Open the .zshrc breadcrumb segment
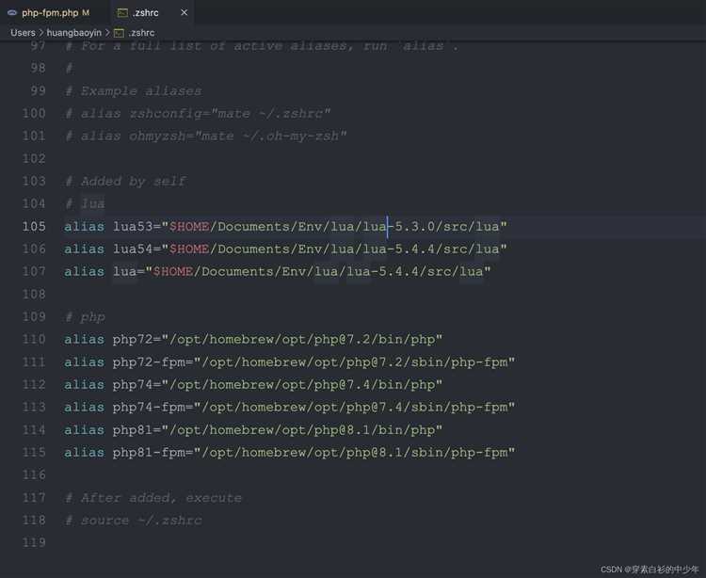The width and height of the screenshot is (706, 578). (x=141, y=33)
